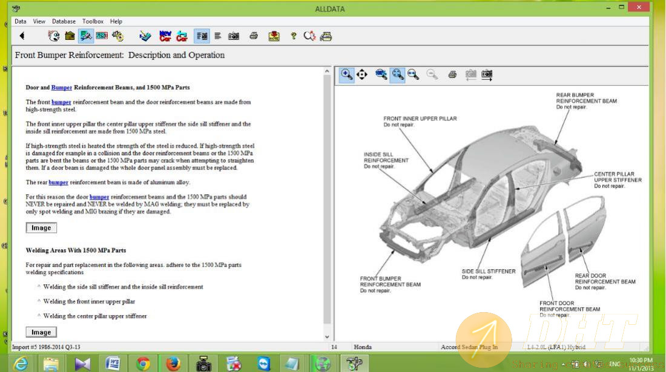Click the yellow question mark help icon
Screen dimensions: 666x372
tap(293, 36)
